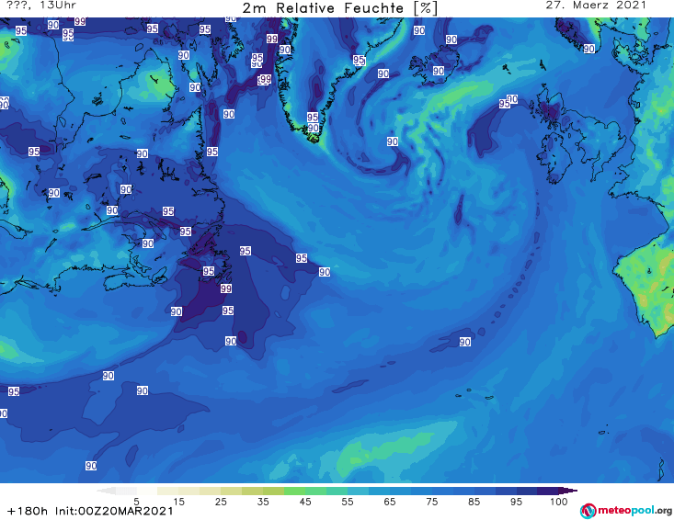
Task: Click the '???, 13Uhr' time label
Action: [x=41, y=6]
